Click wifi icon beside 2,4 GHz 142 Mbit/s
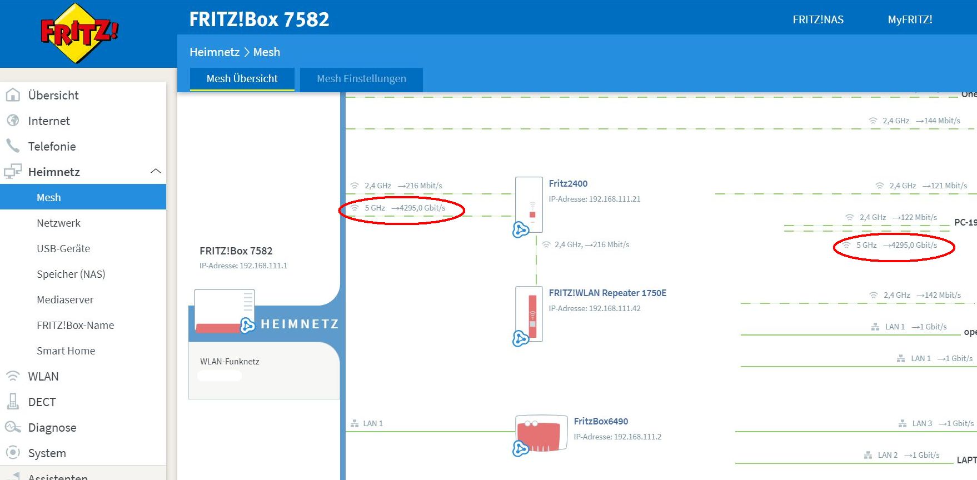The width and height of the screenshot is (977, 480). point(874,295)
